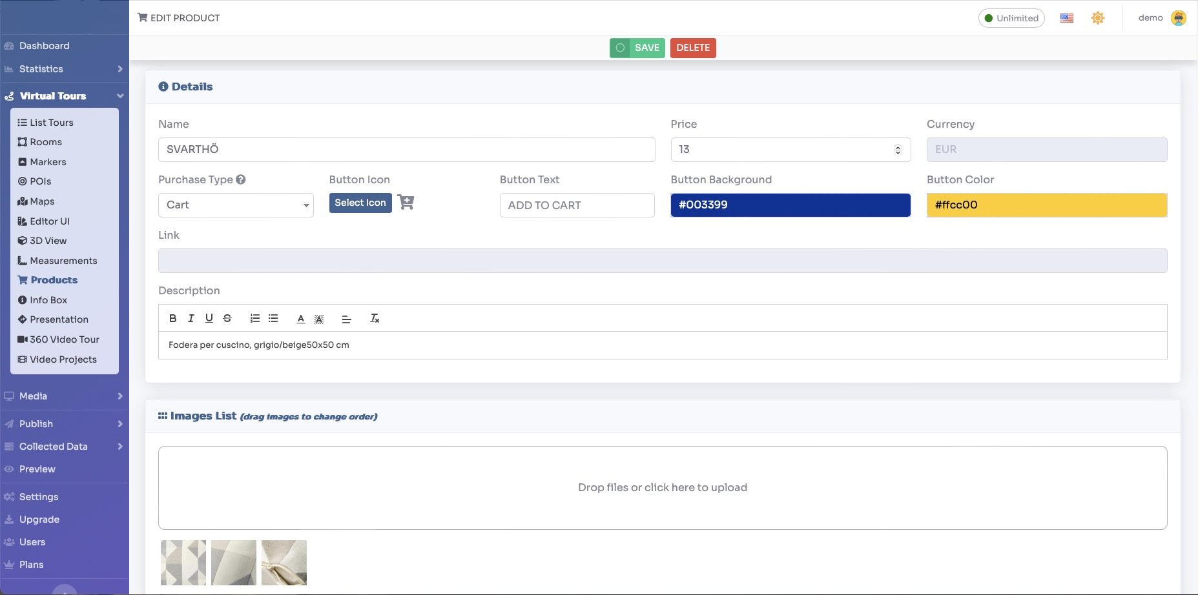The height and width of the screenshot is (595, 1198).
Task: Toggle bold formatting in the description editor
Action: (172, 318)
